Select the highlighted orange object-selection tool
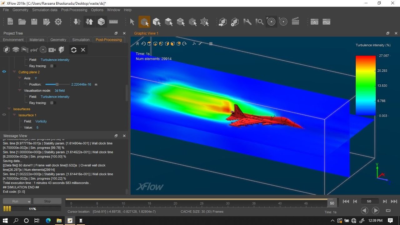The width and height of the screenshot is (400, 225). tap(144, 22)
